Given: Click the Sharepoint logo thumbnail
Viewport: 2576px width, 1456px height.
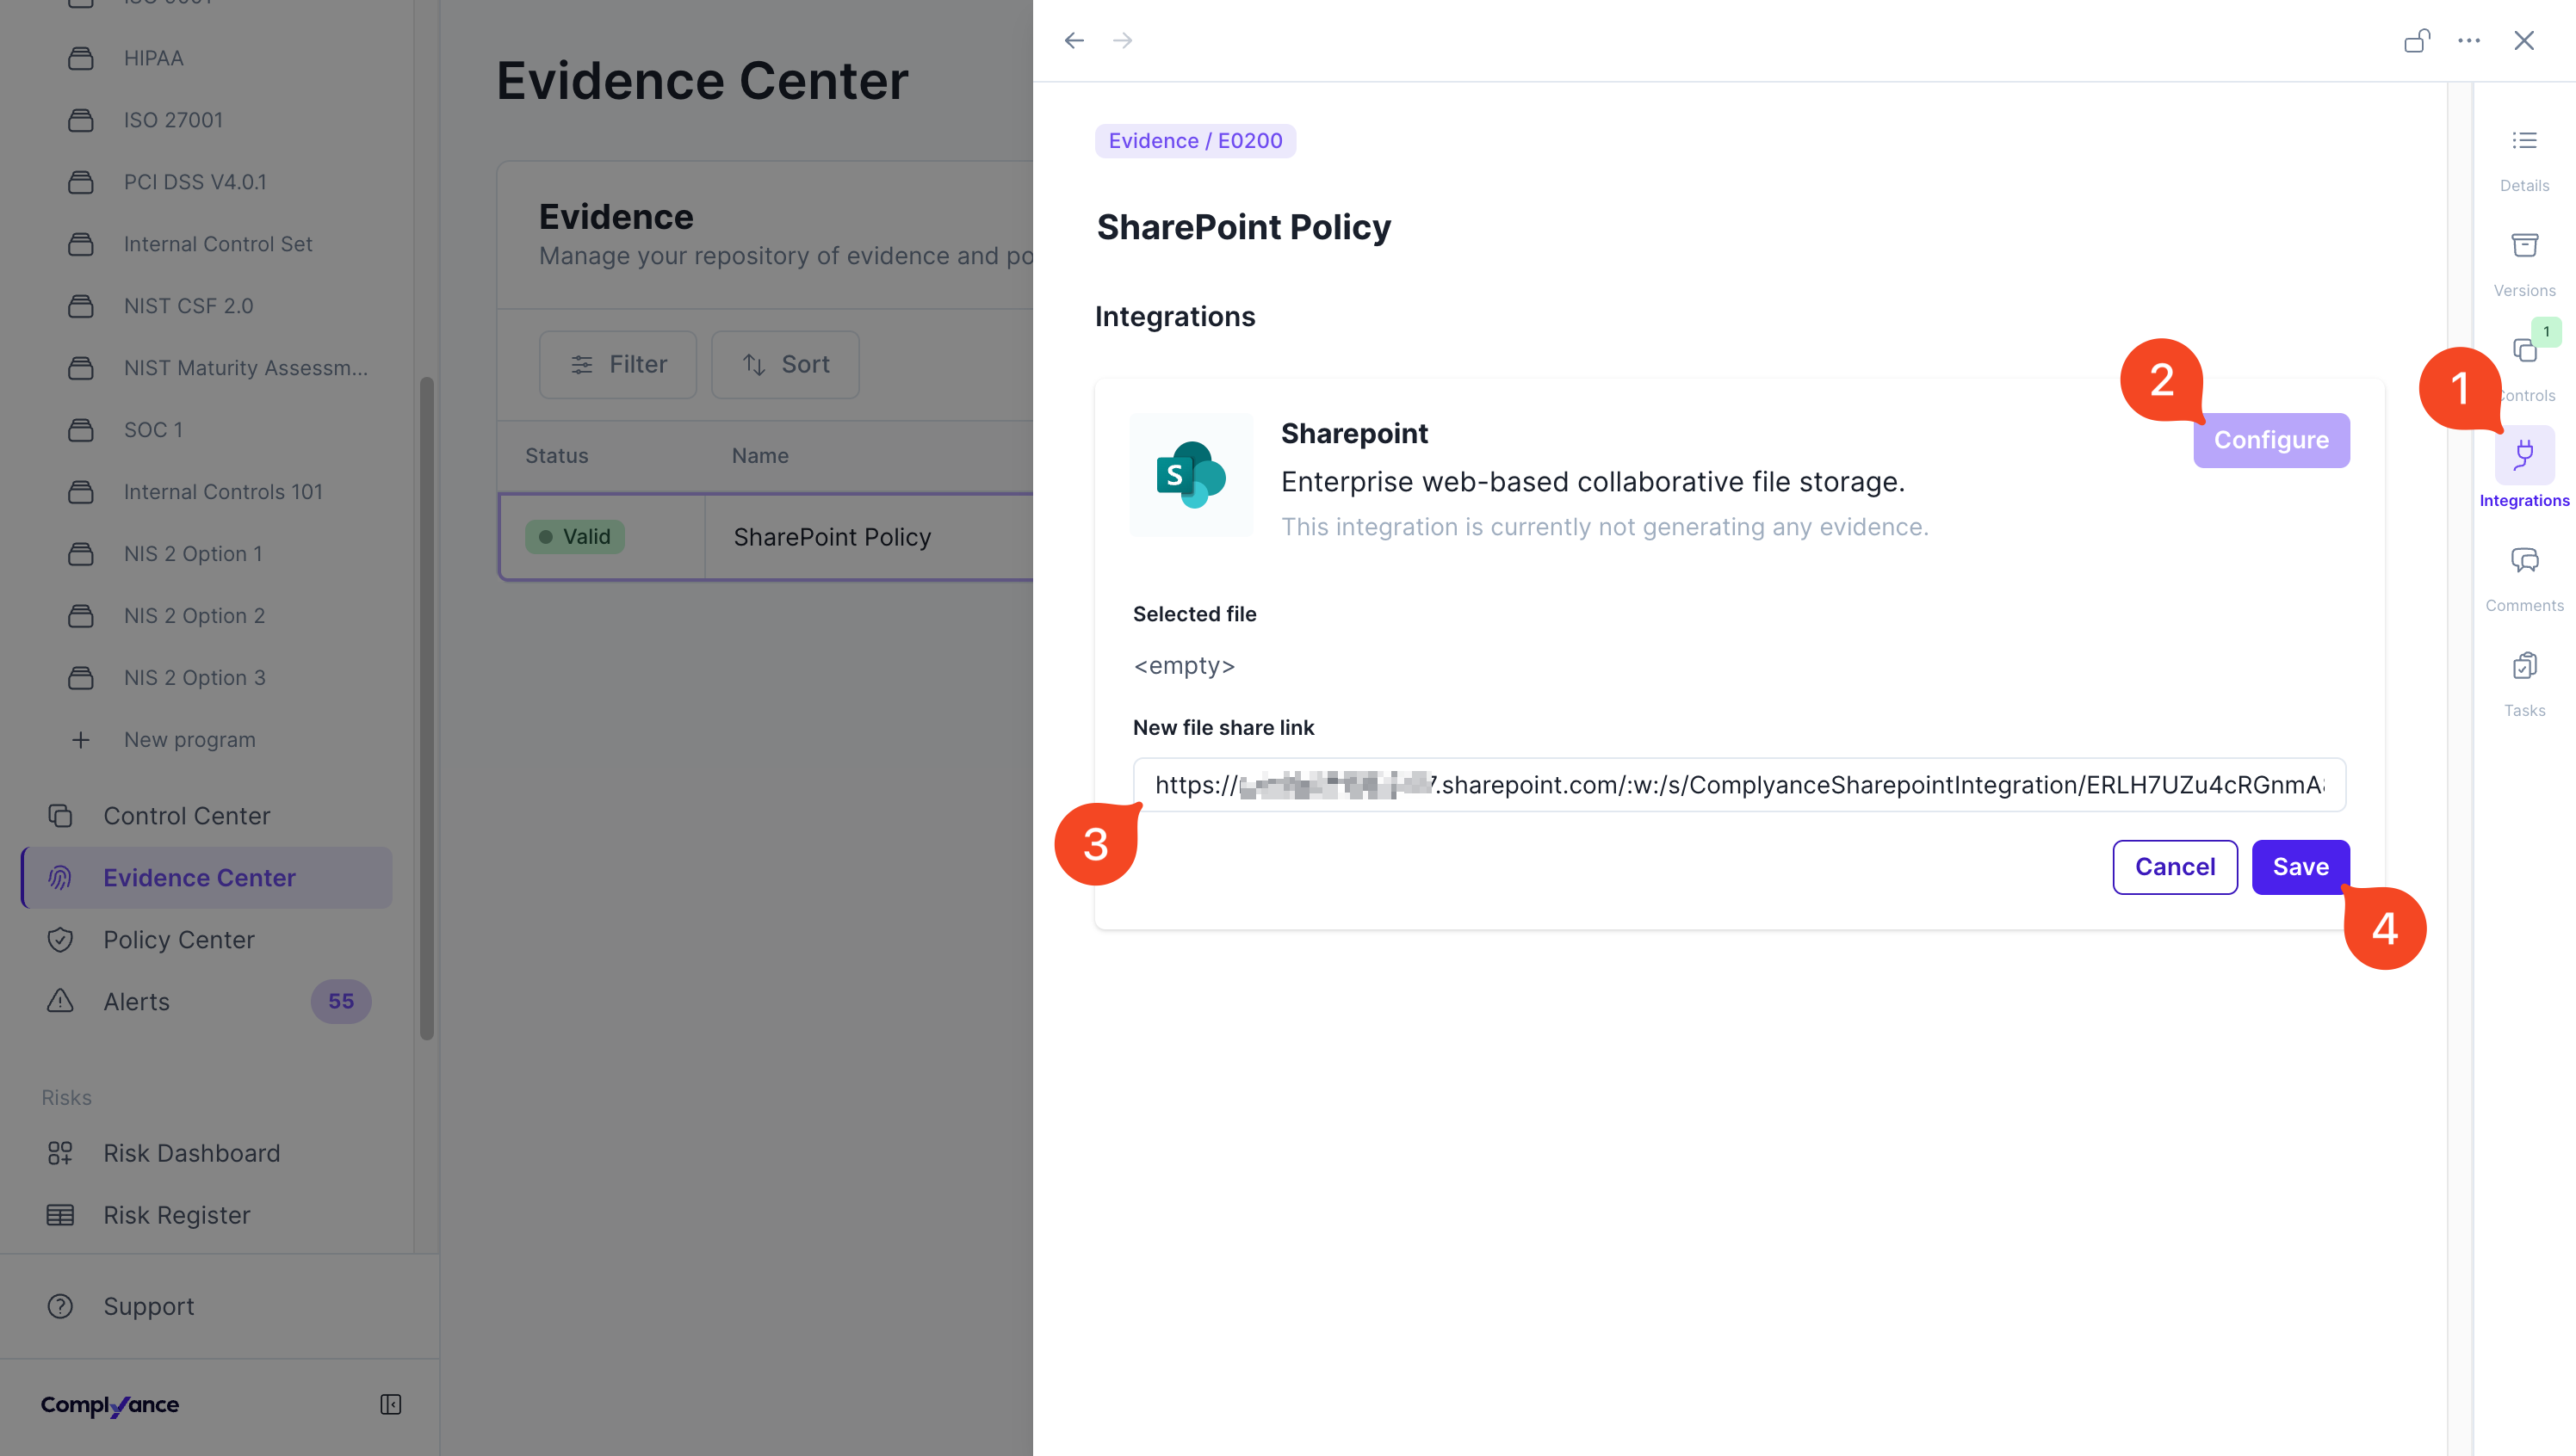Looking at the screenshot, I should point(1191,475).
